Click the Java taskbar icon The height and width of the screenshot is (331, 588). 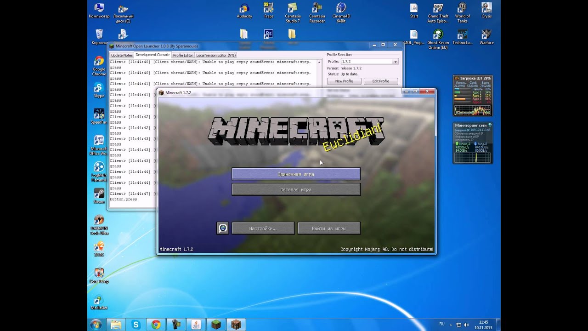point(196,325)
